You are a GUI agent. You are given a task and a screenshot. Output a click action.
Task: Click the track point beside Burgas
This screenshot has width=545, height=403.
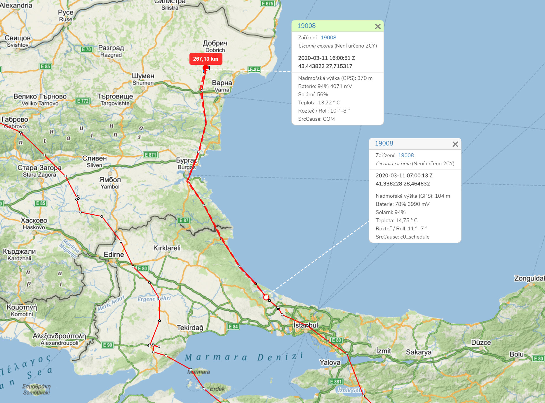[188, 181]
